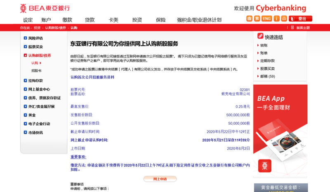Open the 贷款 menu

tap(90, 20)
